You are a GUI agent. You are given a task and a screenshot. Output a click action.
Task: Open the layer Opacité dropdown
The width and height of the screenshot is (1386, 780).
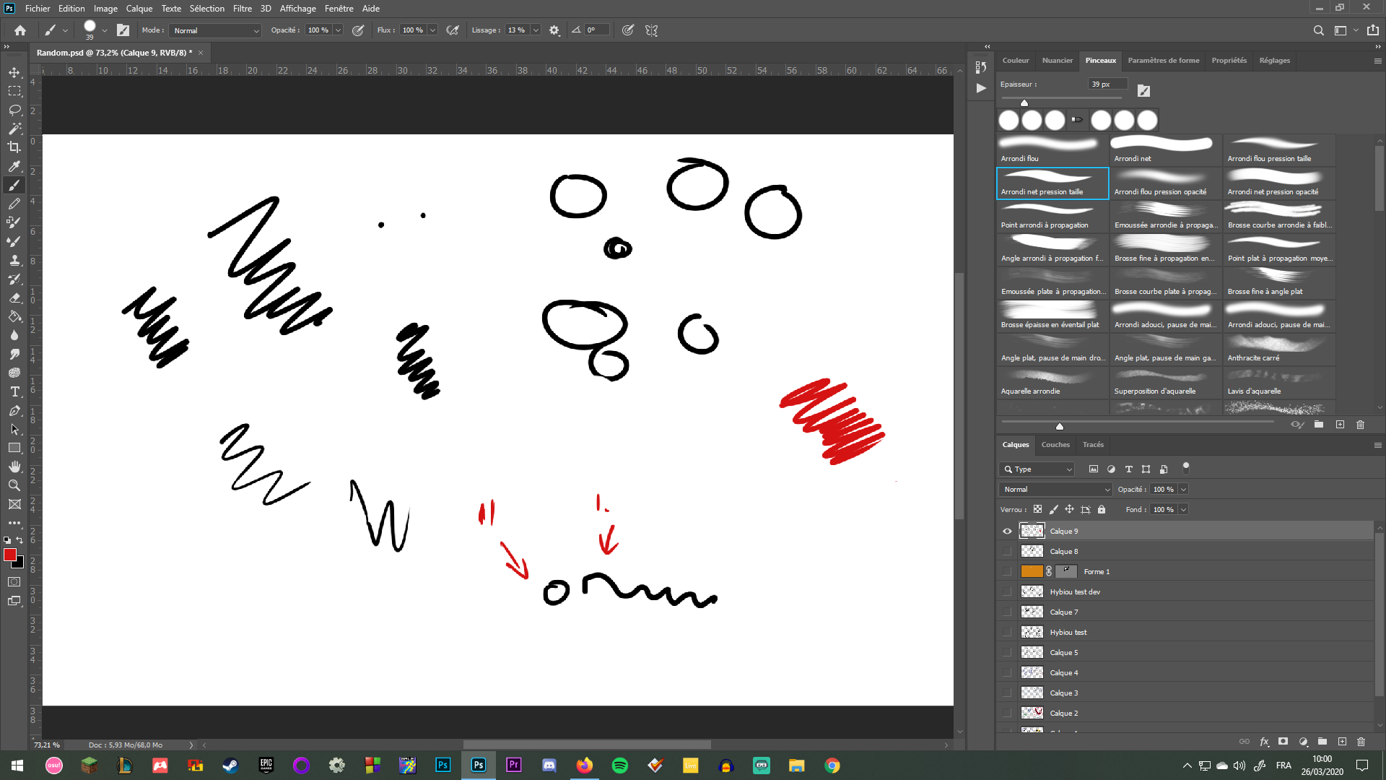pyautogui.click(x=1184, y=489)
